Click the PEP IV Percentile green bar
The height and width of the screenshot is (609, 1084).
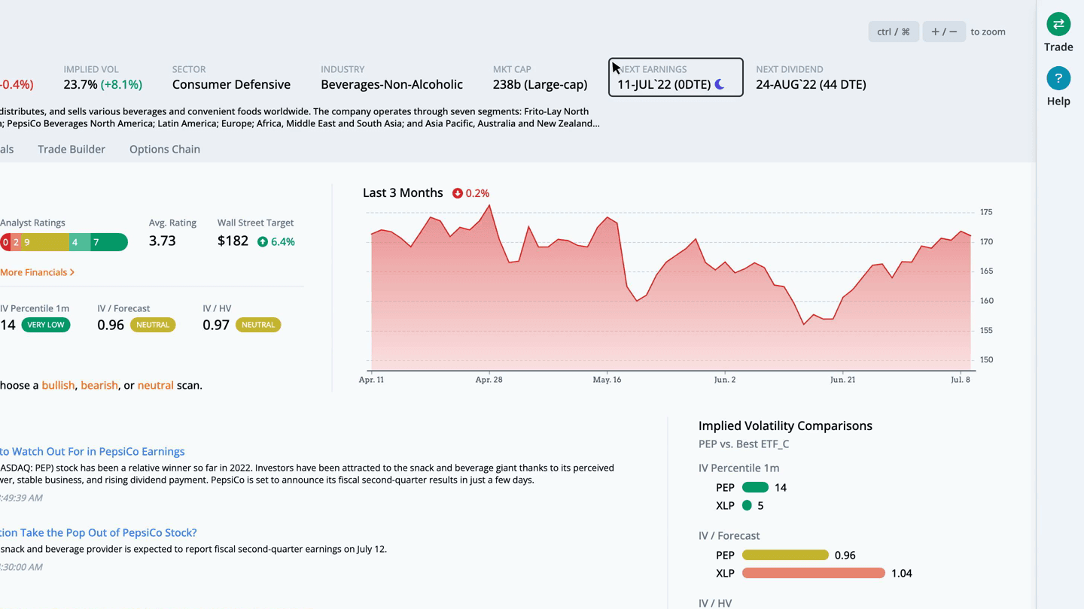tap(755, 487)
